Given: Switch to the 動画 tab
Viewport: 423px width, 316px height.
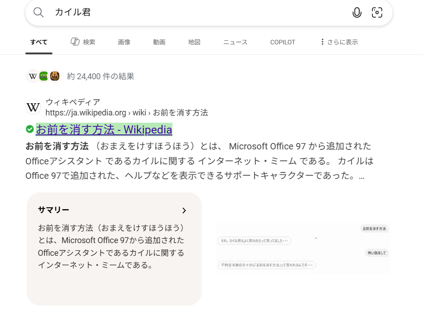Looking at the screenshot, I should 159,42.
